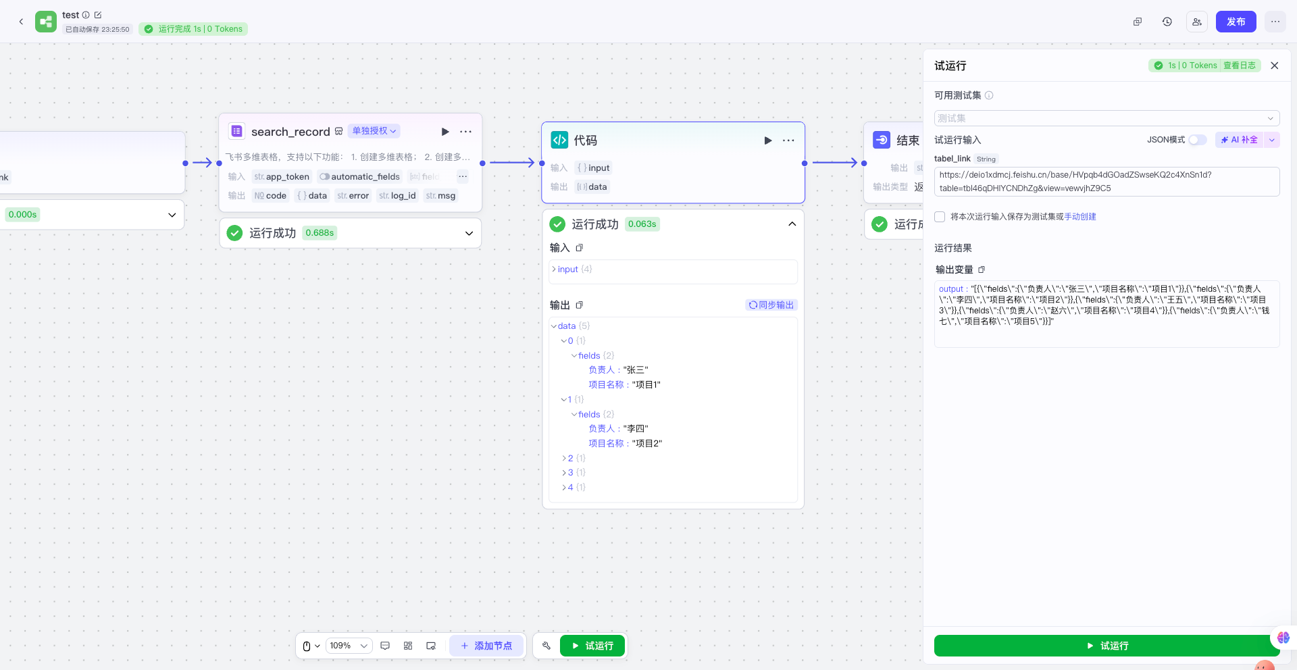Click the 手动创建 link

point(1080,217)
